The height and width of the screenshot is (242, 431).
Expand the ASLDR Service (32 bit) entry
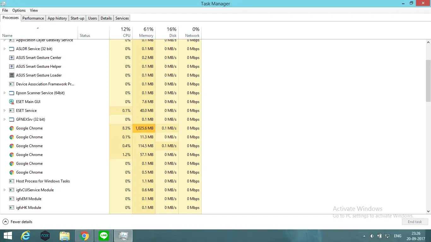tap(4, 49)
